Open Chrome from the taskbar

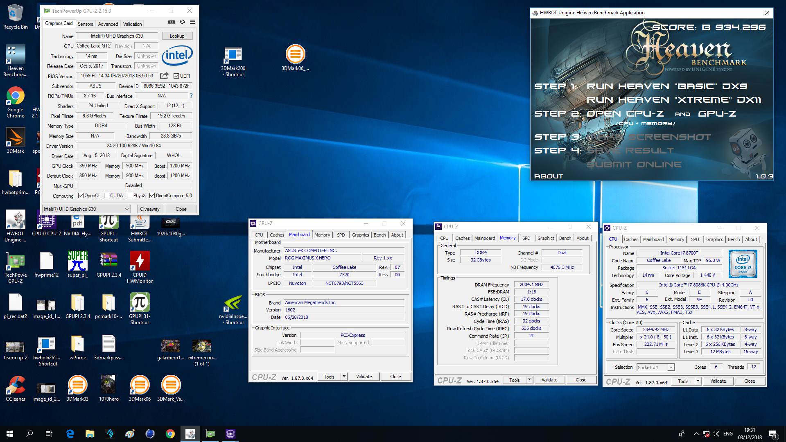[170, 434]
